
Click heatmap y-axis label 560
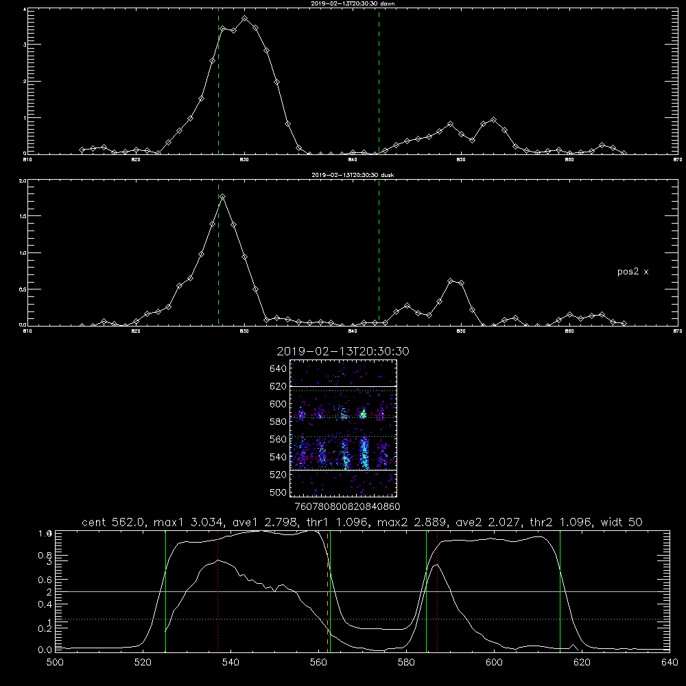coord(279,439)
